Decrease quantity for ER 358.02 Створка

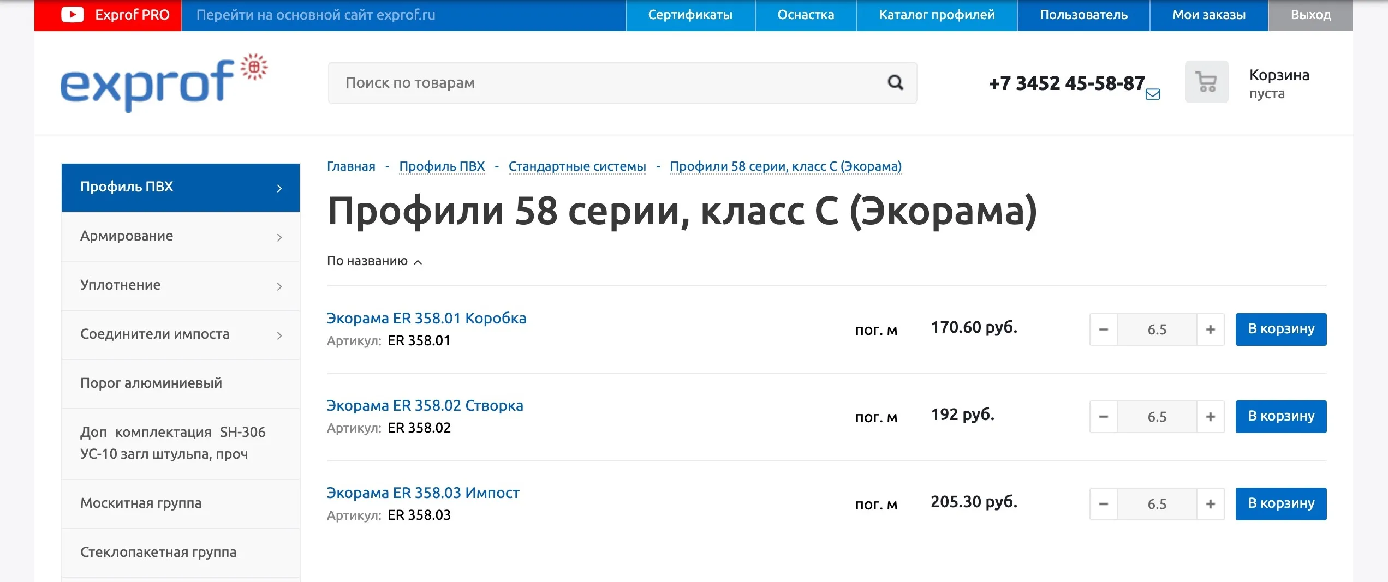pyautogui.click(x=1103, y=417)
